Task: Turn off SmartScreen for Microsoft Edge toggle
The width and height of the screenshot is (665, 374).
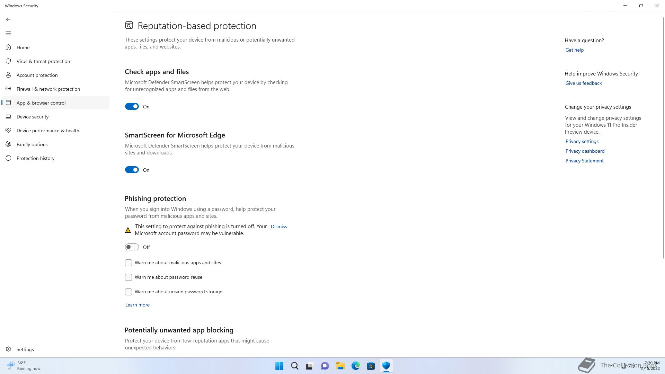Action: pyautogui.click(x=132, y=170)
